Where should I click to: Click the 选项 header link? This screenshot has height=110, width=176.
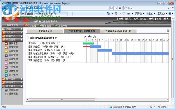click(151, 18)
